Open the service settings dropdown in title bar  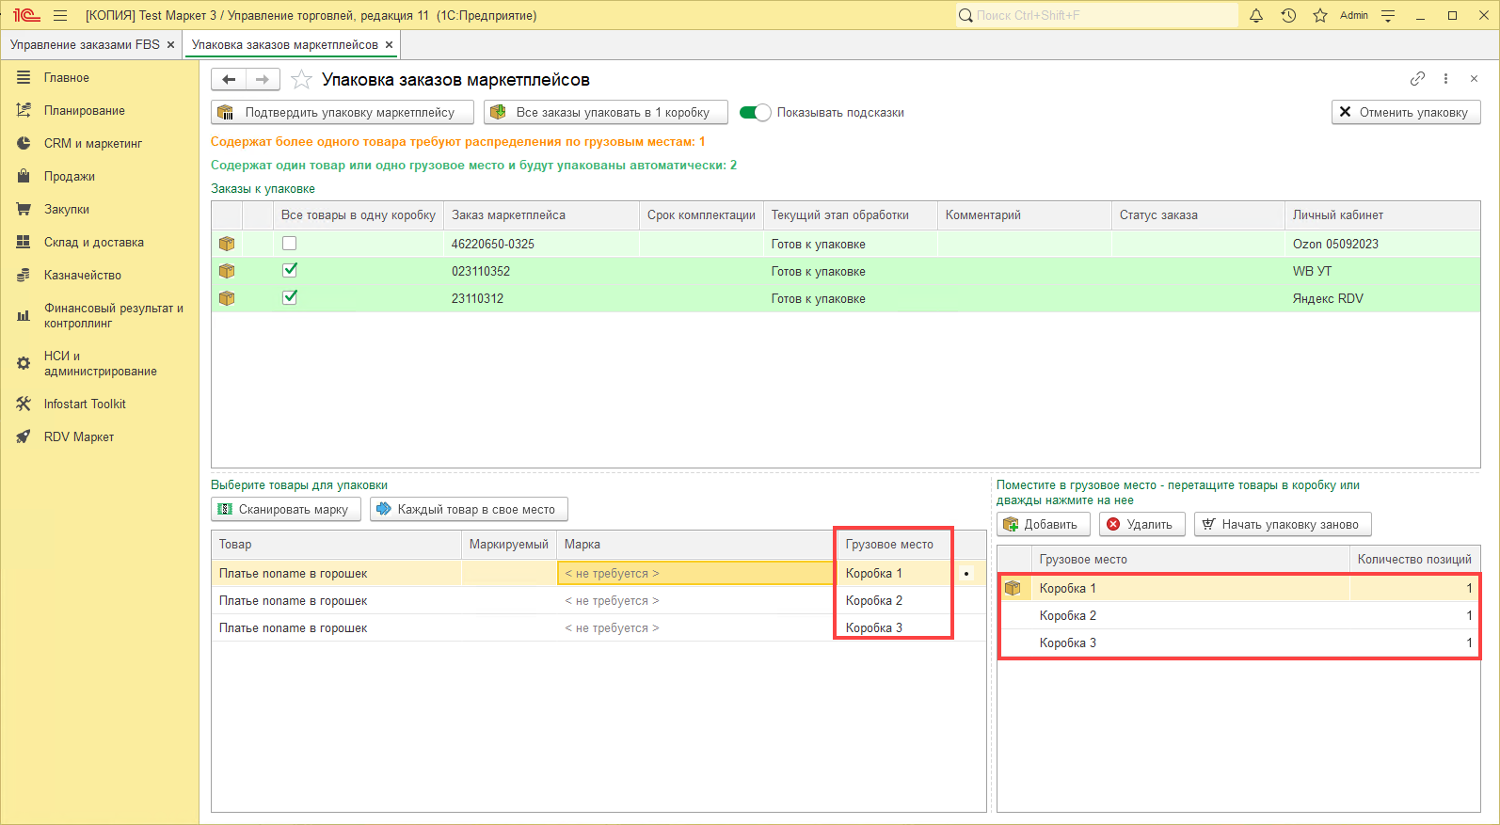pyautogui.click(x=1388, y=15)
